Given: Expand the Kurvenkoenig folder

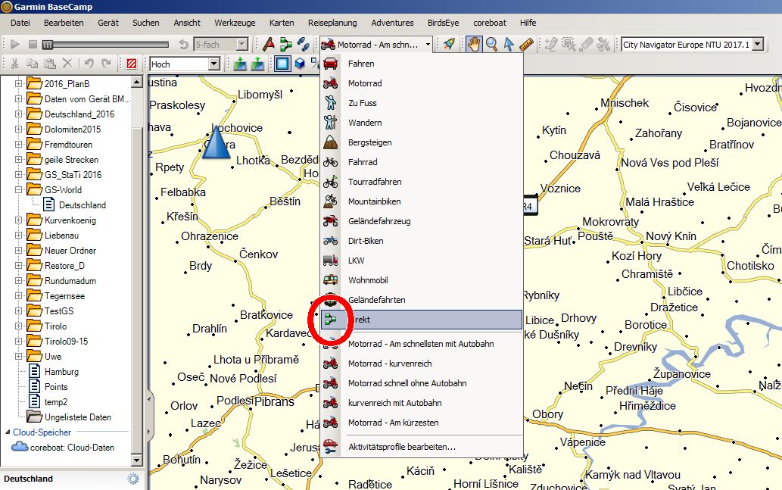Looking at the screenshot, I should [x=17, y=220].
